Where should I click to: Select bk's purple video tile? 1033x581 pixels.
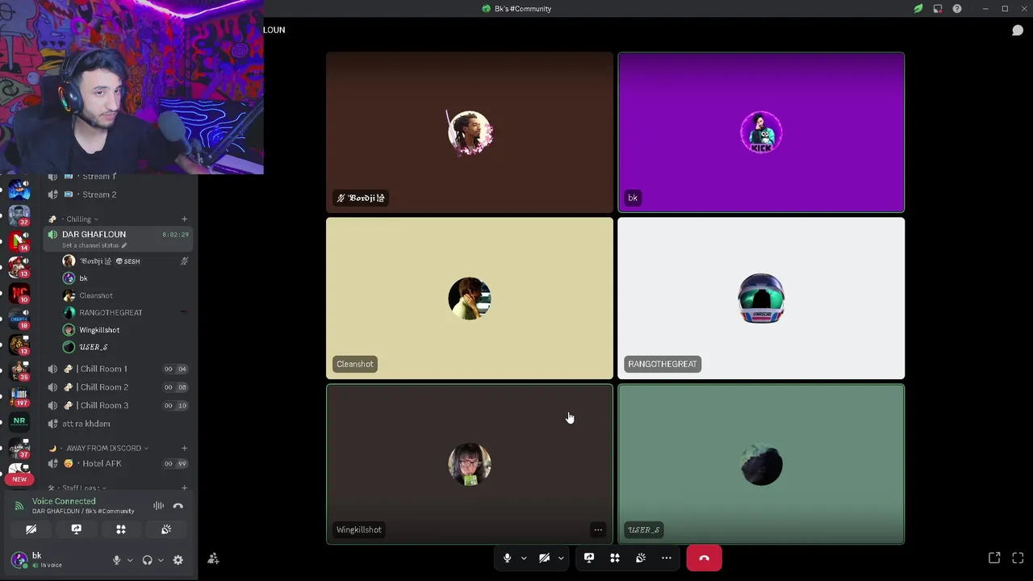pyautogui.click(x=761, y=132)
